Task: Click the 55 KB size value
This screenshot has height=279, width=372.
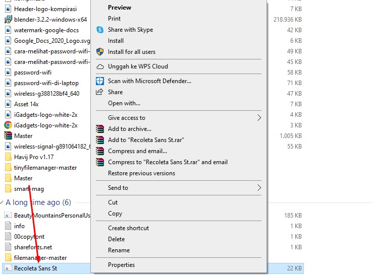Action: [294, 147]
